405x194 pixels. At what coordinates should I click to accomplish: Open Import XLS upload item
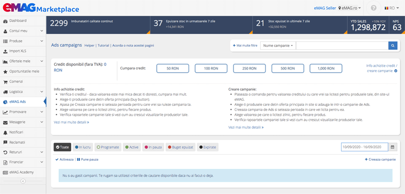pos(23,51)
